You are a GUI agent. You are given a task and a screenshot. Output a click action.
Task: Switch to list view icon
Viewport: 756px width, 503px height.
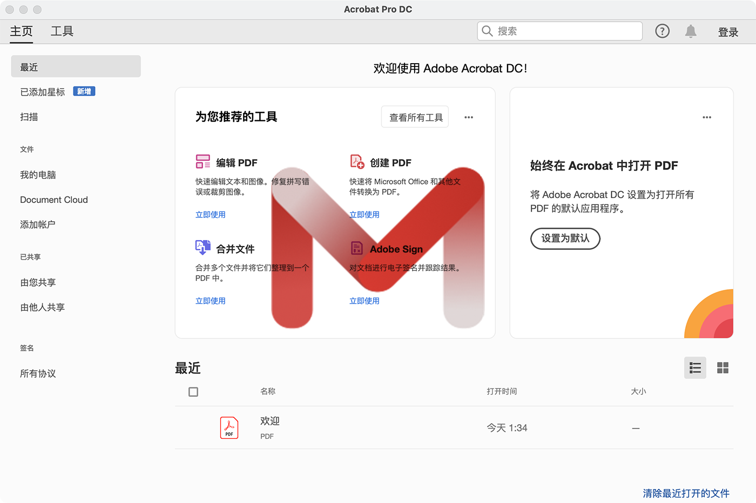pyautogui.click(x=695, y=368)
